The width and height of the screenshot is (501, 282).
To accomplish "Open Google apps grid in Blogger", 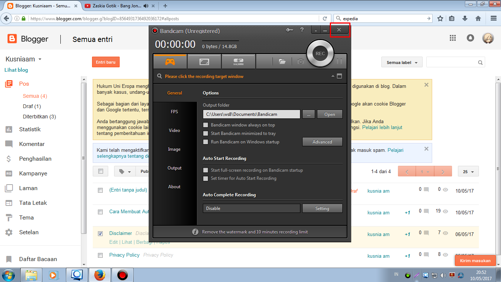I will pos(453,38).
